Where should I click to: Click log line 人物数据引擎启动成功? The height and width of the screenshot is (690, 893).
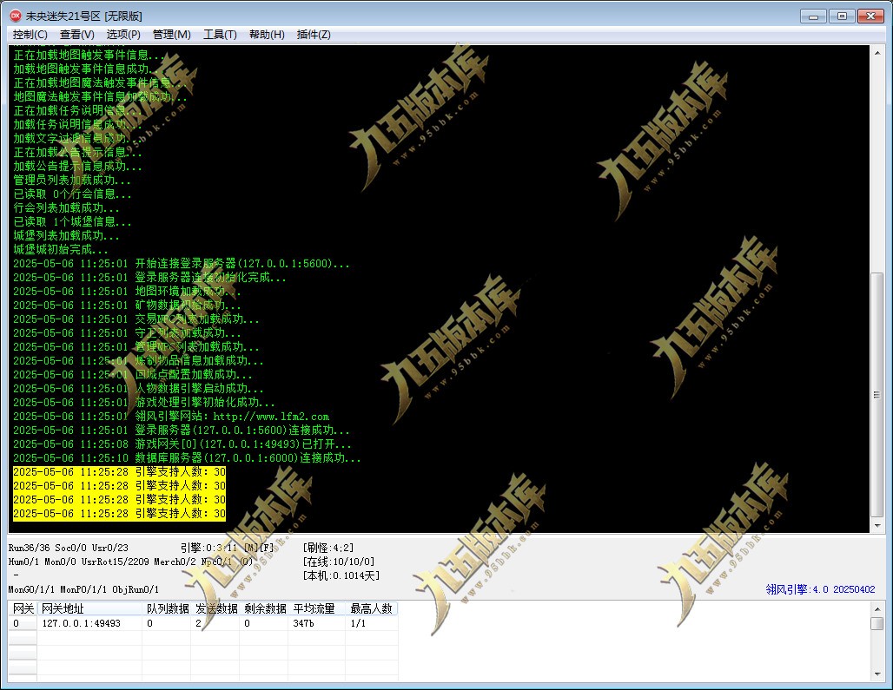(138, 389)
